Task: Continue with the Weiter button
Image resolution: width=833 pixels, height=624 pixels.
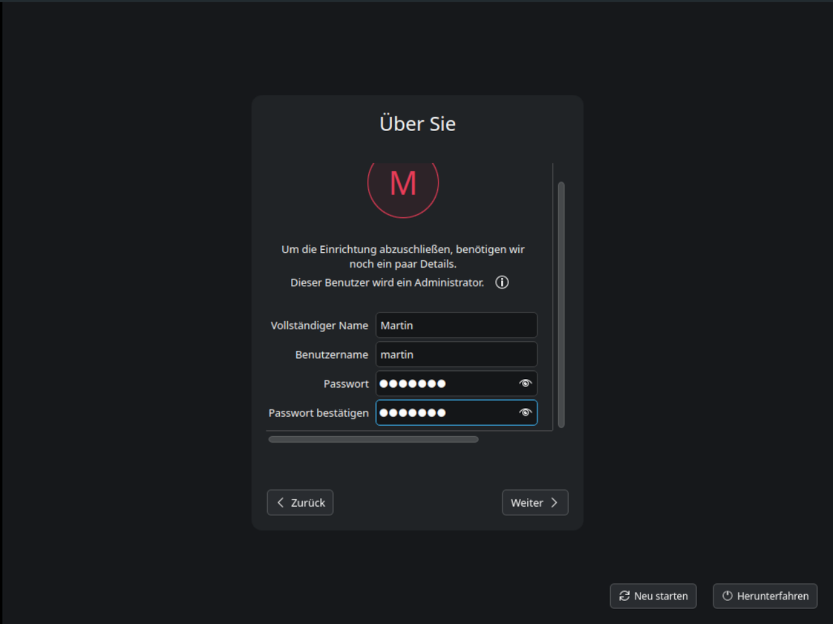Action: (x=535, y=503)
